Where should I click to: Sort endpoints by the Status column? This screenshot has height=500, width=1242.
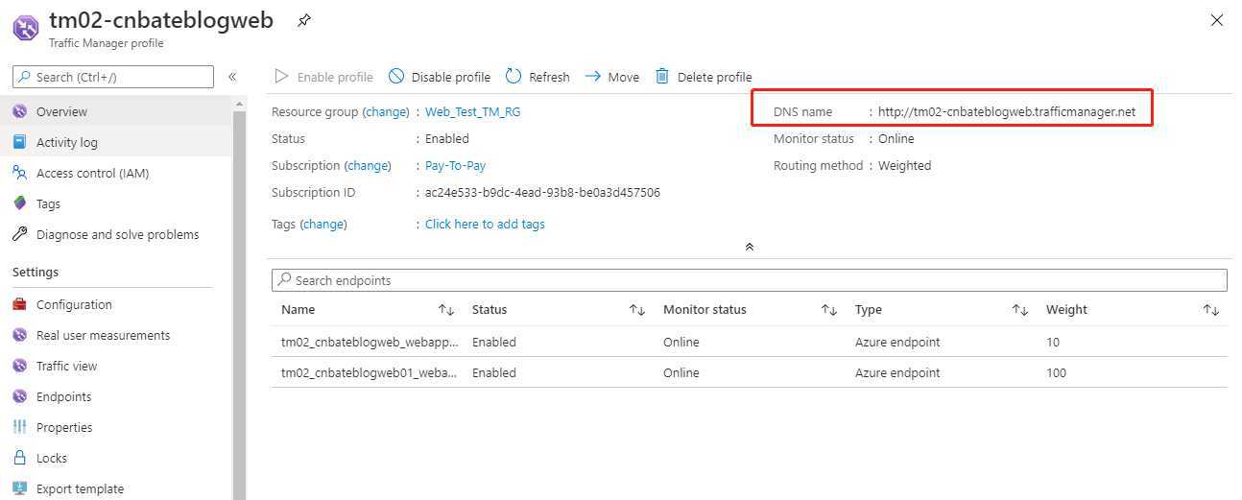click(637, 310)
